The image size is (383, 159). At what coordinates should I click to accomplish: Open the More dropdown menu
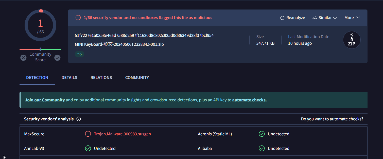(x=352, y=18)
